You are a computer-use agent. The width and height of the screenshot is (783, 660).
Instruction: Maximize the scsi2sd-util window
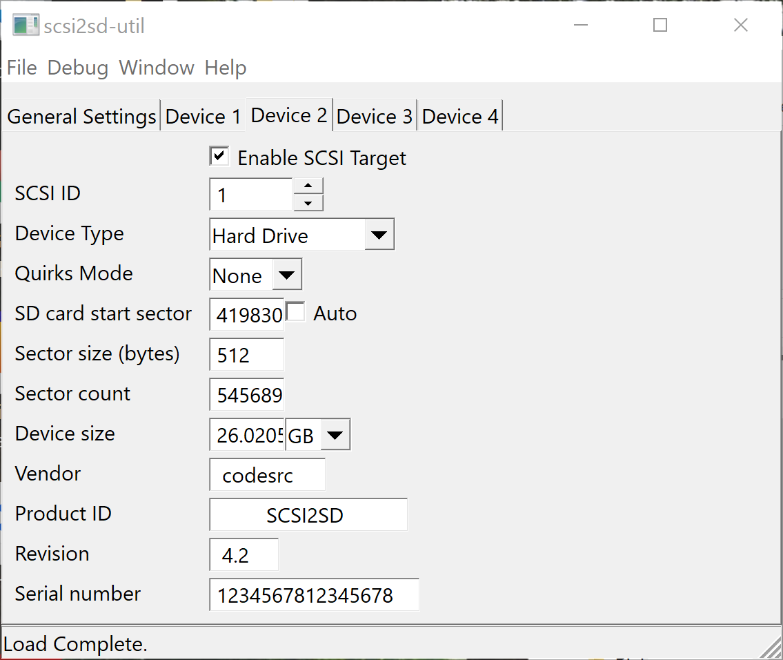tap(660, 25)
